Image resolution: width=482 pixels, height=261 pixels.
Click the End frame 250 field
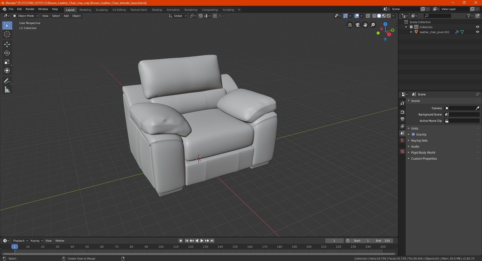[383, 241]
